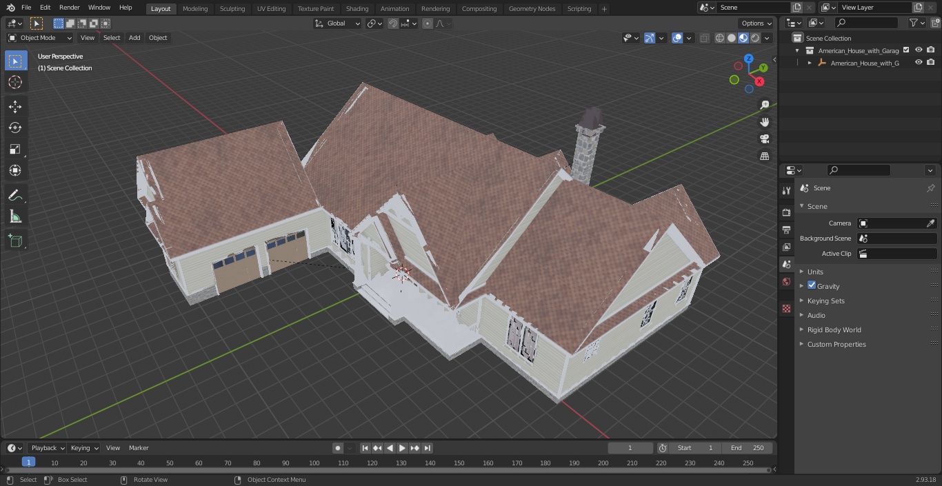Select the Measure tool
The image size is (942, 486).
pyautogui.click(x=15, y=217)
